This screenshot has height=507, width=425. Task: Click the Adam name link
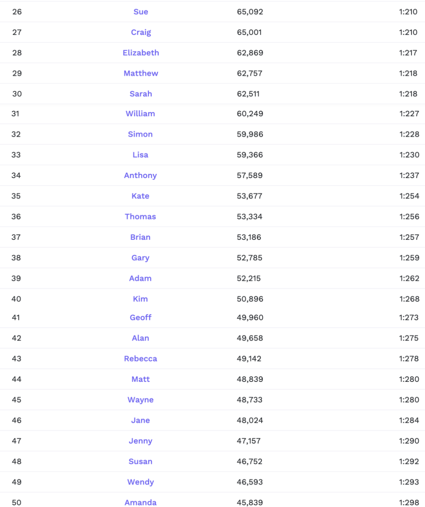coord(140,278)
